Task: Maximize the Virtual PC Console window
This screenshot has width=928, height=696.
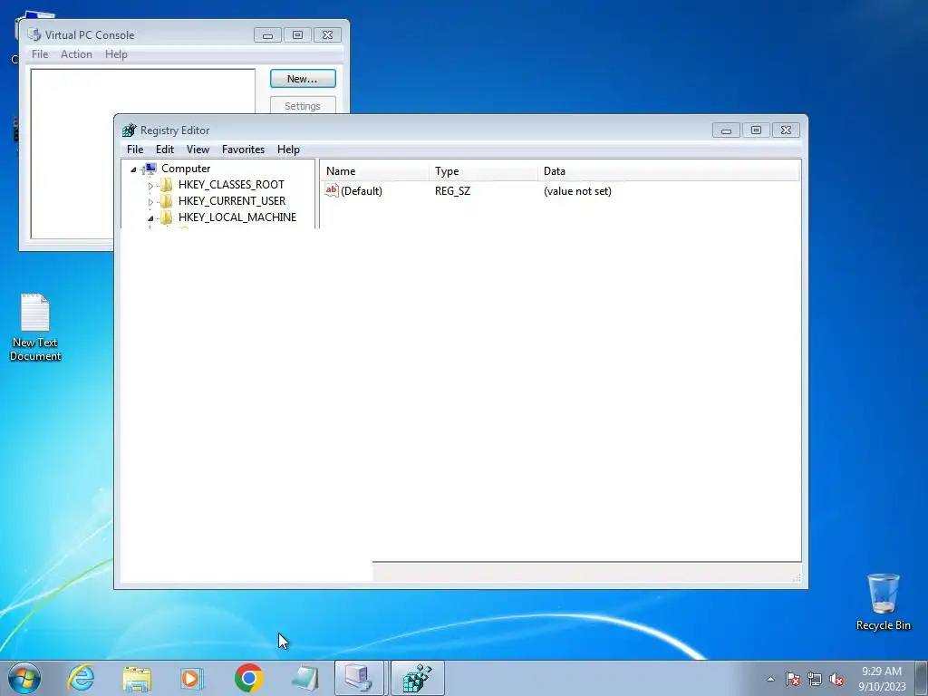Action: (x=297, y=35)
